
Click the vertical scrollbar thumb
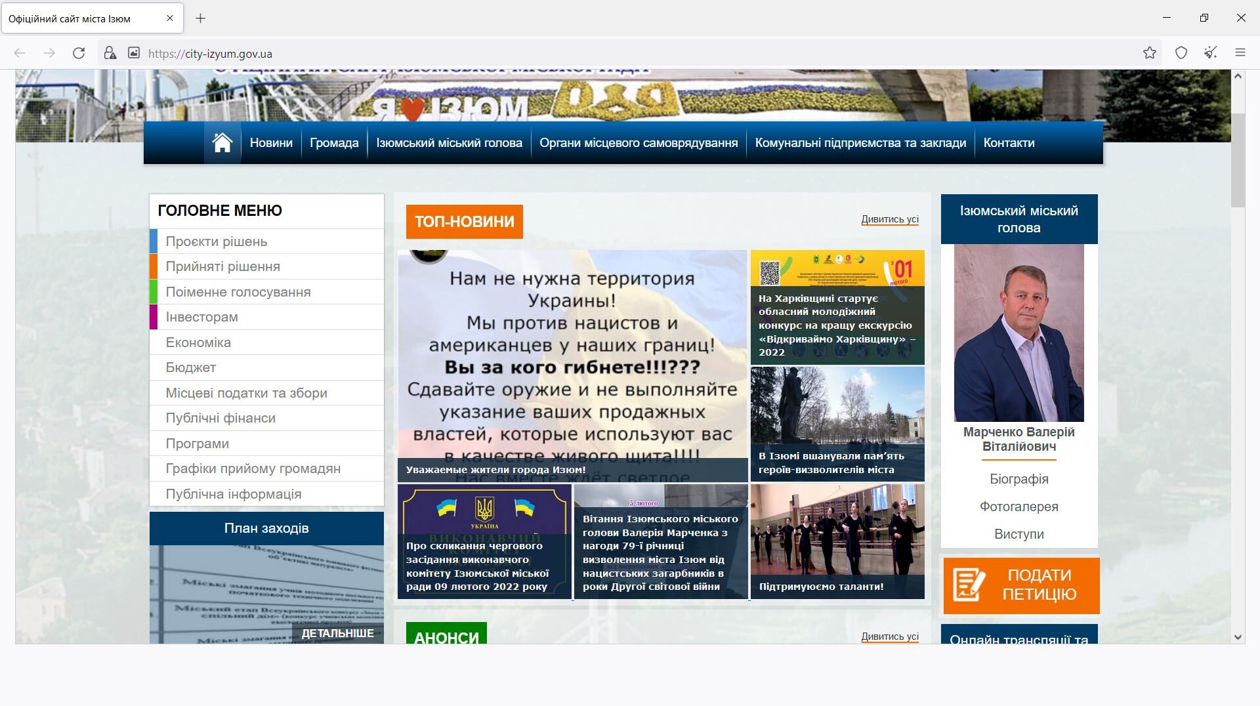[1238, 160]
